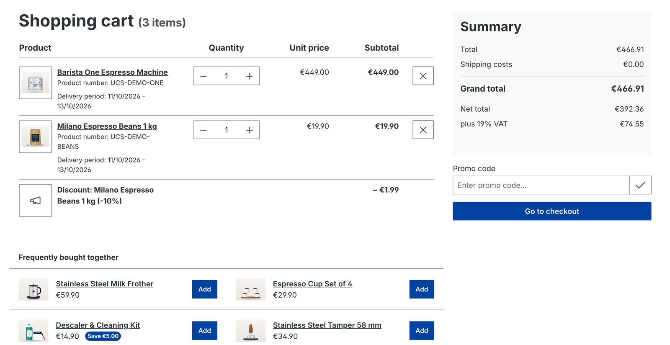
Task: Click the Discount: Milano Espresso Beans label
Action: click(x=106, y=196)
